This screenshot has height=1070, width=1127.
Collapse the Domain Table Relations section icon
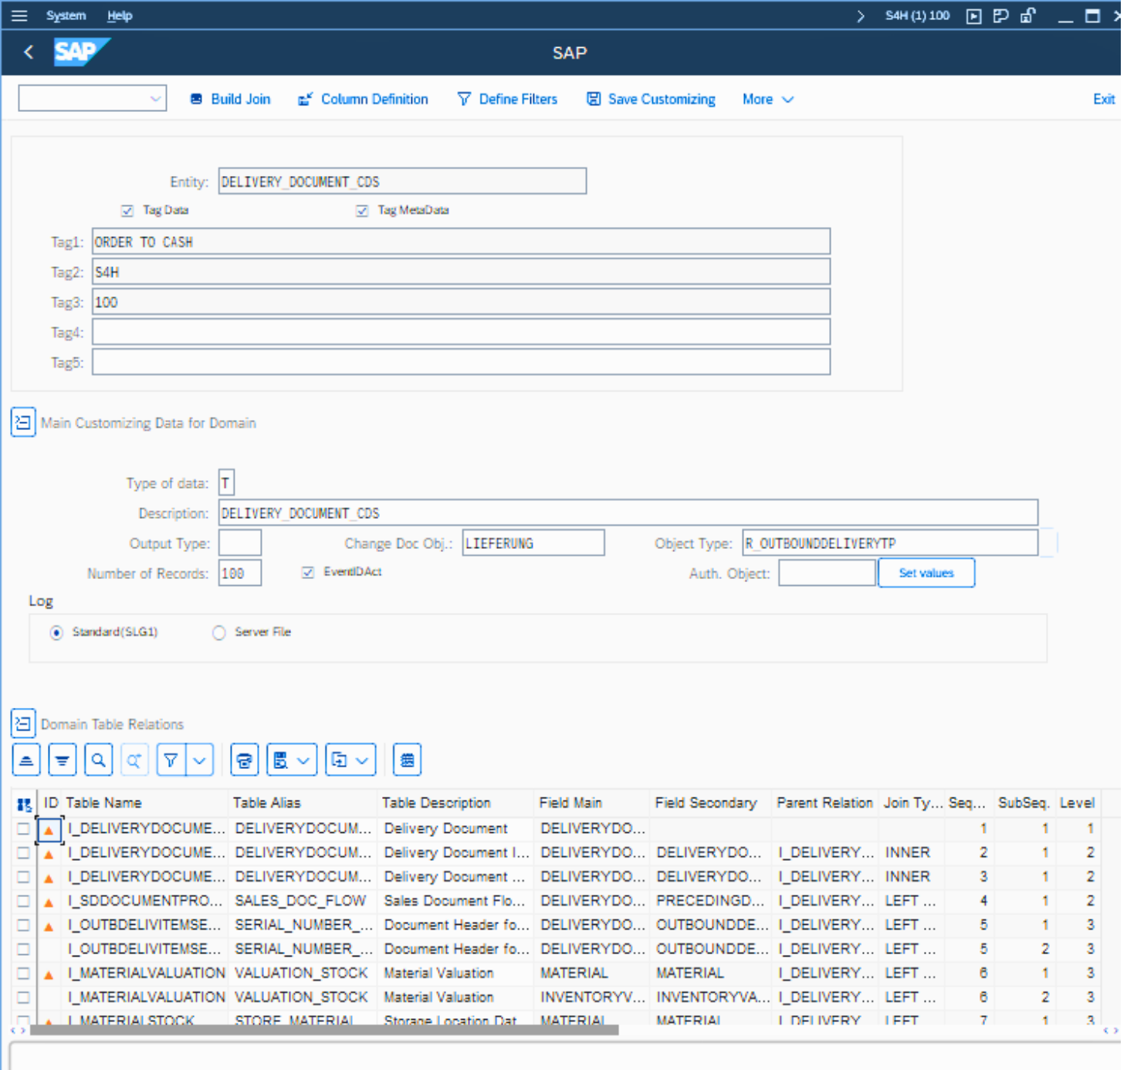(23, 724)
